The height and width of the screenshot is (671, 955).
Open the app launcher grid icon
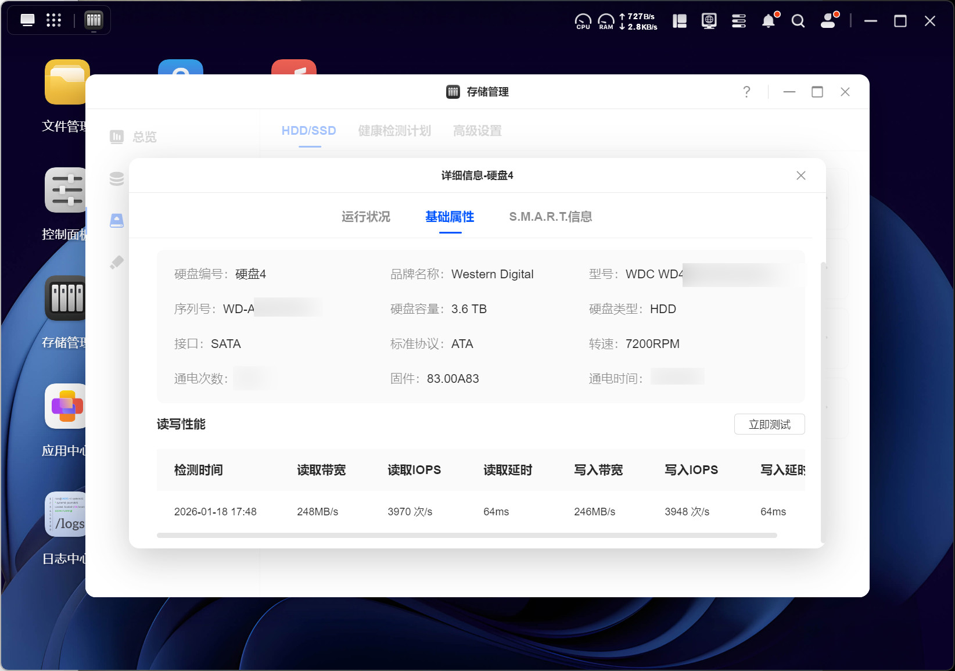click(x=53, y=20)
